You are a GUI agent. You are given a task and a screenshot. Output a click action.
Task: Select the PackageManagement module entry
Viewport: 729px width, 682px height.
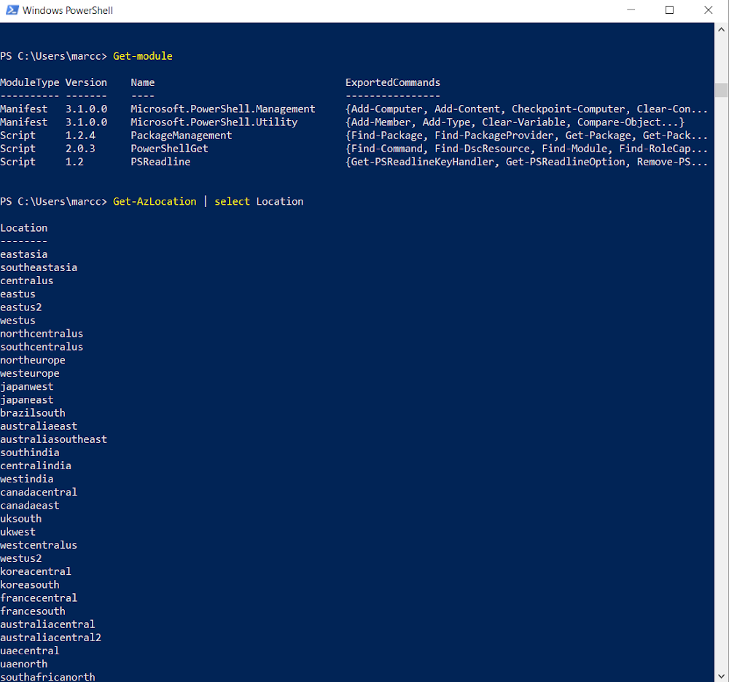(181, 135)
